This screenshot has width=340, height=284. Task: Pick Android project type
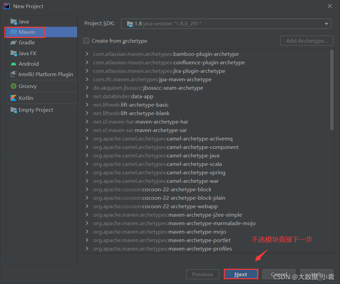(41, 64)
